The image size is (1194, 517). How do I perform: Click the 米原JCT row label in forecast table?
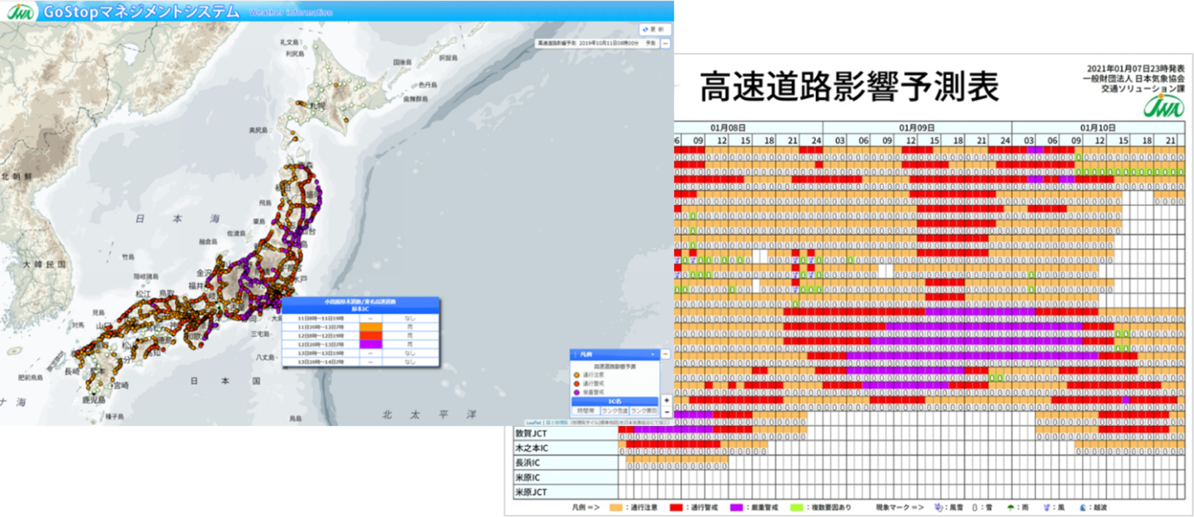[531, 492]
